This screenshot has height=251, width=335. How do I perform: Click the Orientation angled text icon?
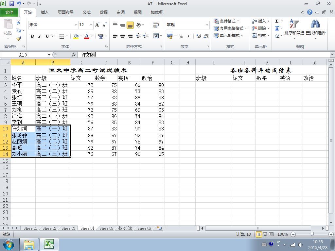point(139,25)
